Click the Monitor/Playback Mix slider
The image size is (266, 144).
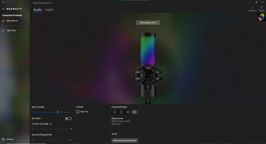pyautogui.click(x=50, y=140)
